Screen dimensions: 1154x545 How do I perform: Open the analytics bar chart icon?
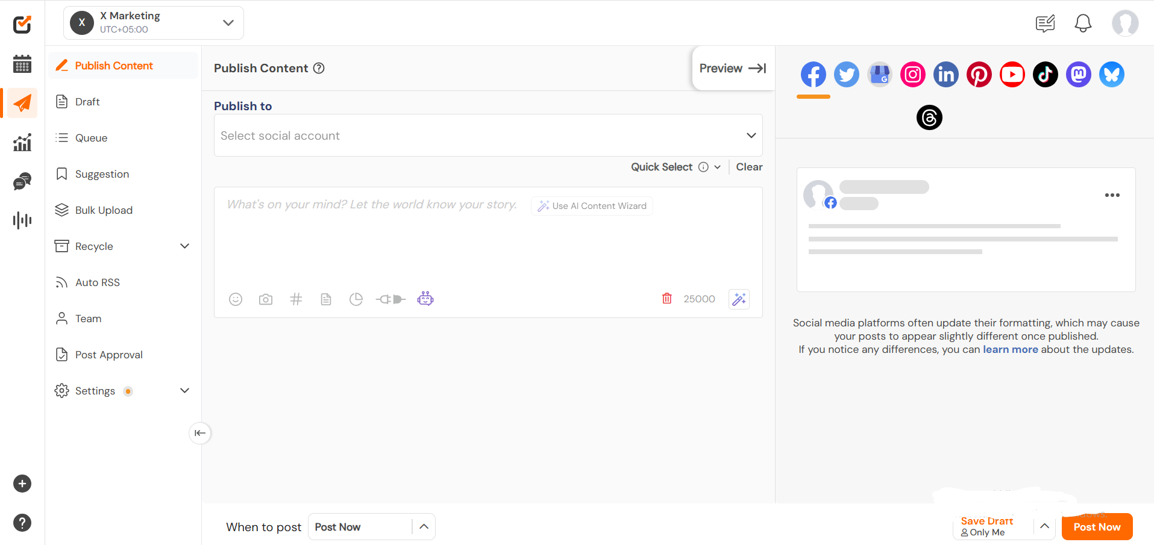pos(22,143)
